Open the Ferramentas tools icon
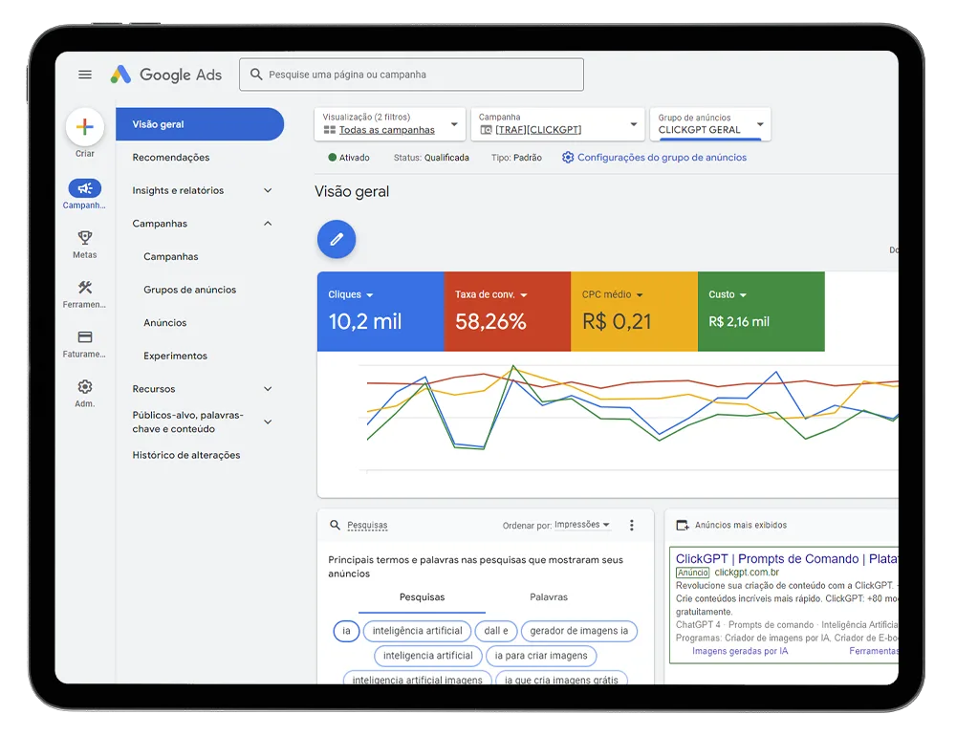The width and height of the screenshot is (956, 736). click(x=85, y=288)
